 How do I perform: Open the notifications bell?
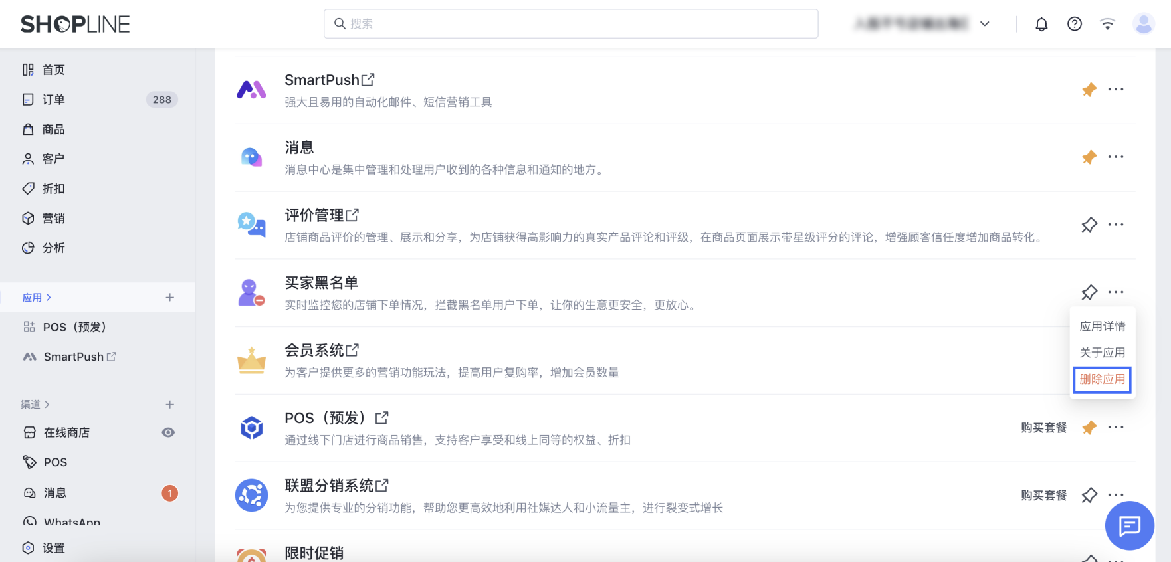point(1041,24)
